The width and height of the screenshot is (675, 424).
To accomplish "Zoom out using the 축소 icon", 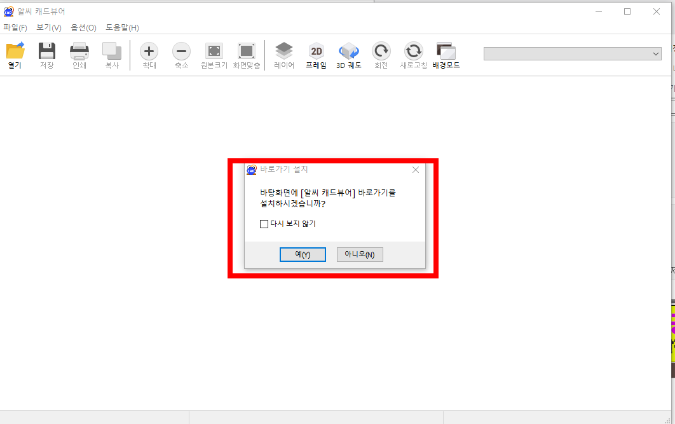I will 181,55.
